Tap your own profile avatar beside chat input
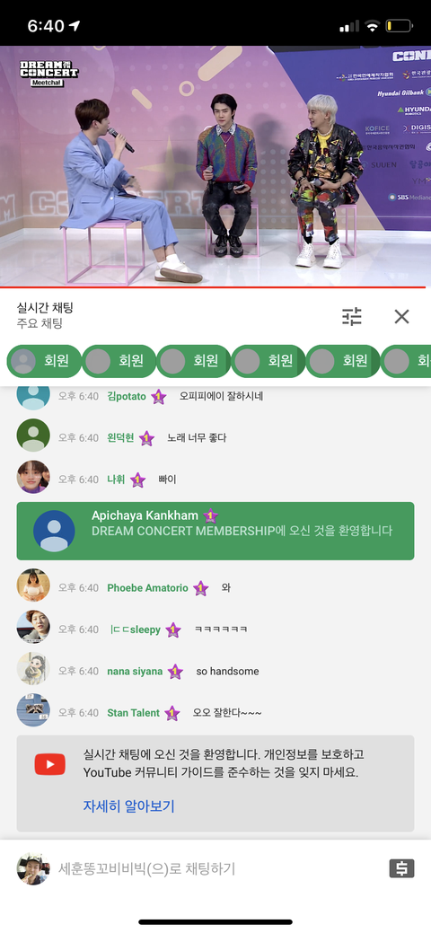431x933 pixels. pos(32,868)
